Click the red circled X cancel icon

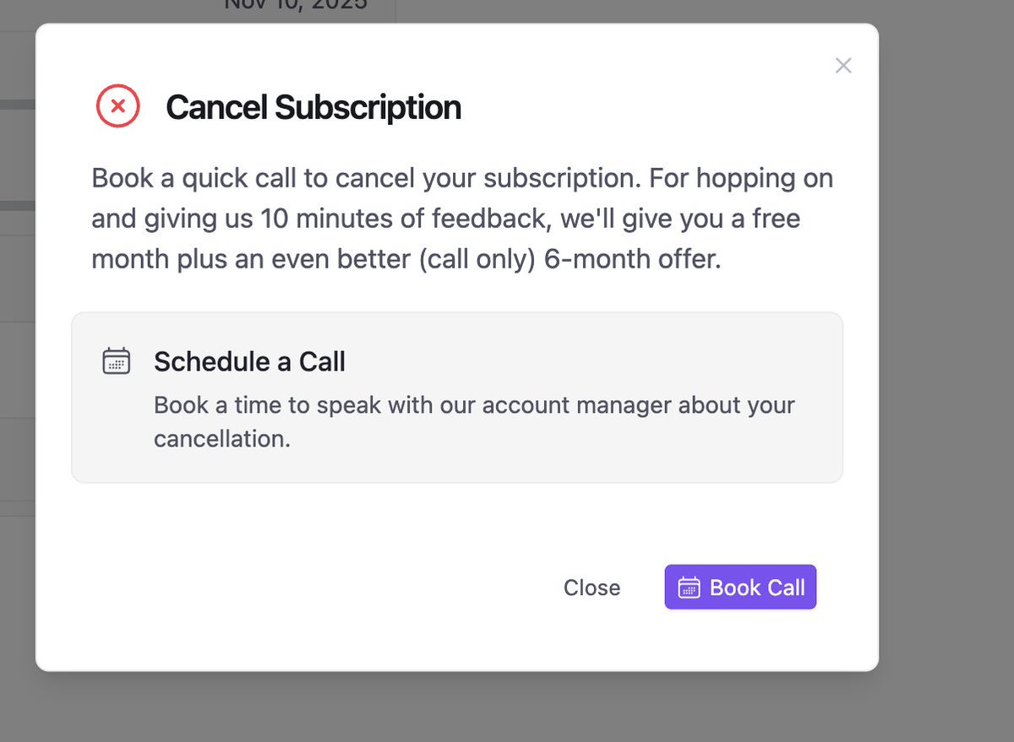coord(118,106)
